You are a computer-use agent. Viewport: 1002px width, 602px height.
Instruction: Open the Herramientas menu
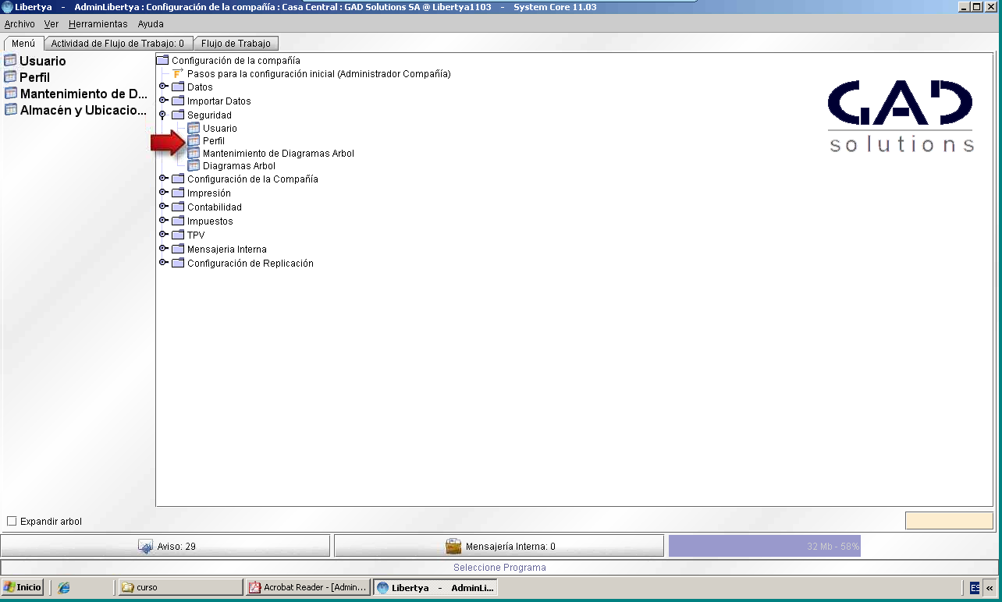[98, 24]
